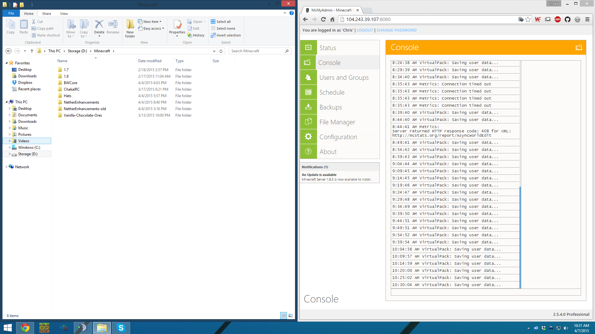
Task: Switch to the View ribbon tab
Action: (x=64, y=14)
